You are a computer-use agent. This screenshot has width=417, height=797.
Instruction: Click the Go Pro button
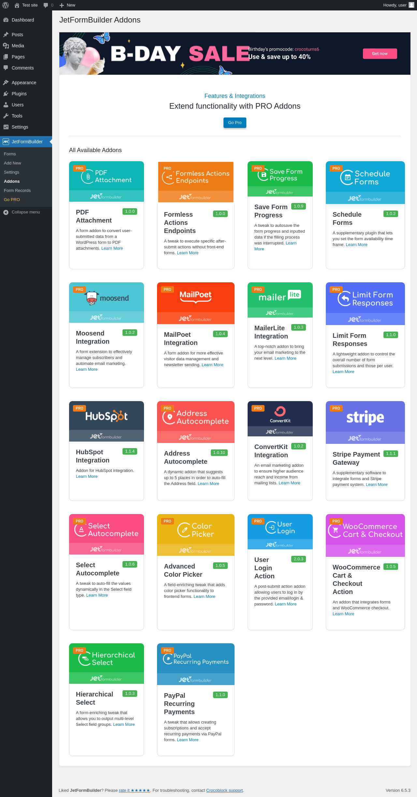235,123
